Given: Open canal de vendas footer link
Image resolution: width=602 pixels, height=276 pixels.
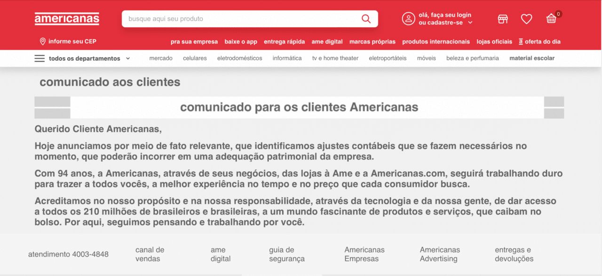Looking at the screenshot, I should (x=150, y=254).
